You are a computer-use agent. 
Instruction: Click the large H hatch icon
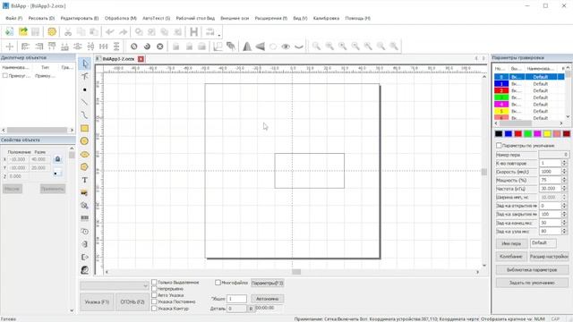click(x=193, y=32)
